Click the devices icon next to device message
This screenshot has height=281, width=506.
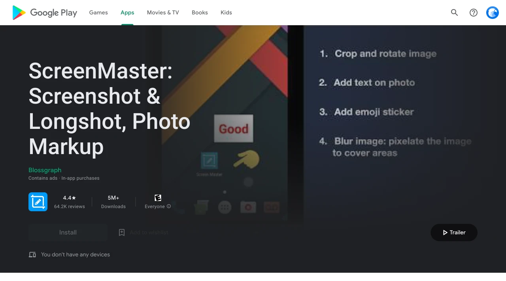(x=32, y=254)
